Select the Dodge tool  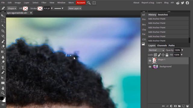[3, 62]
